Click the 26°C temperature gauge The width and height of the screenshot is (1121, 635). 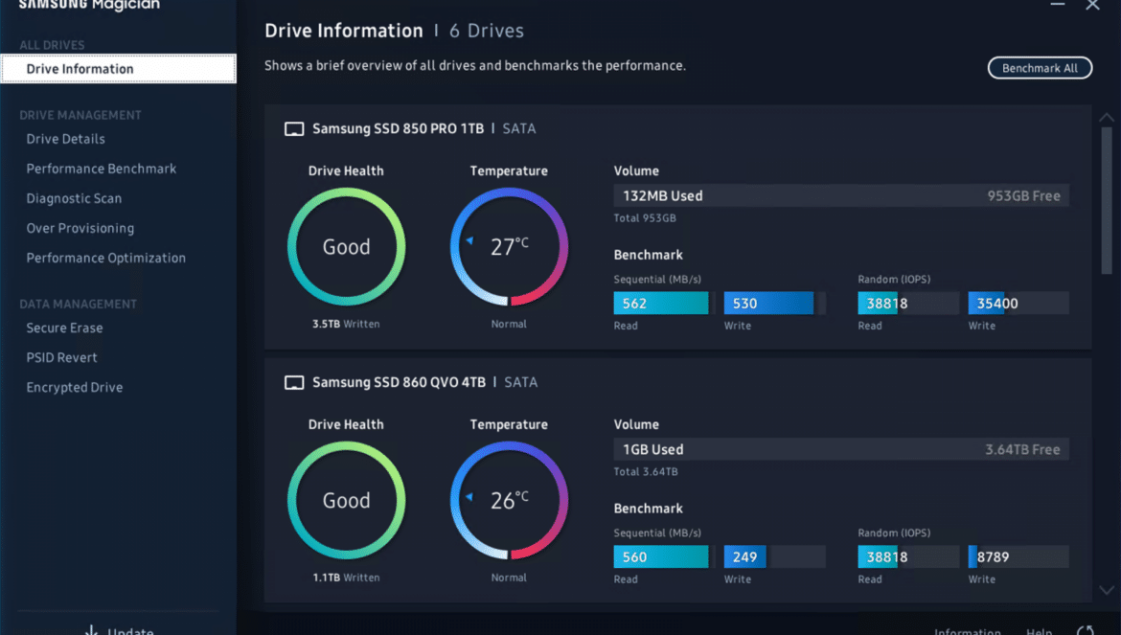point(509,501)
